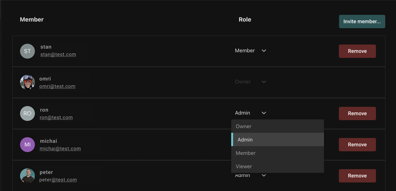This screenshot has width=396, height=191.
Task: Click the Invite member button
Action: coord(362,22)
